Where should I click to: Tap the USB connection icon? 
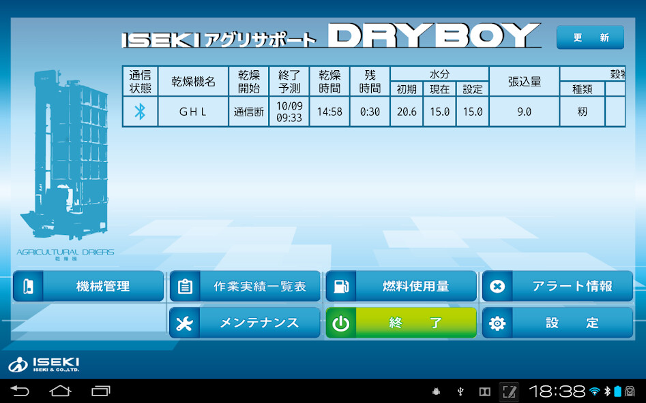pos(460,391)
